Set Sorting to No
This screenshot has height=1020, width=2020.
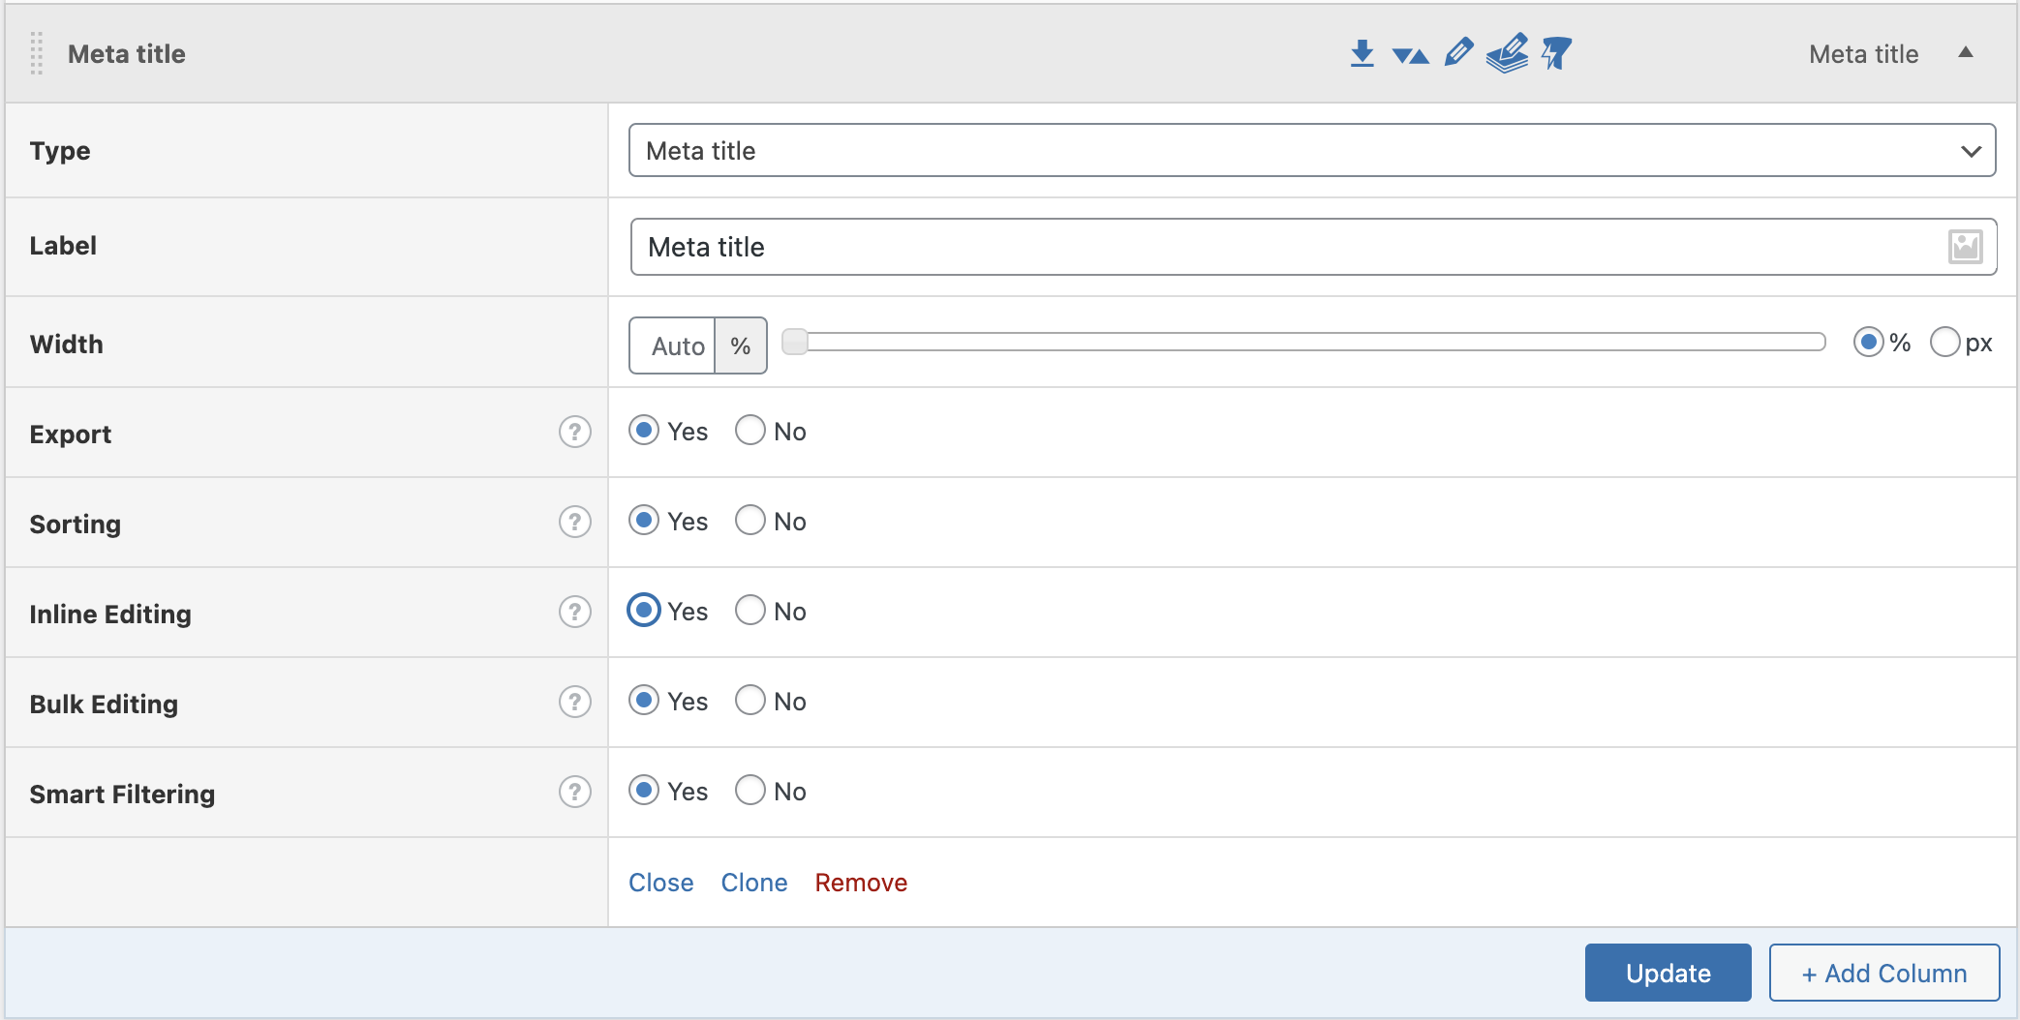click(x=750, y=521)
